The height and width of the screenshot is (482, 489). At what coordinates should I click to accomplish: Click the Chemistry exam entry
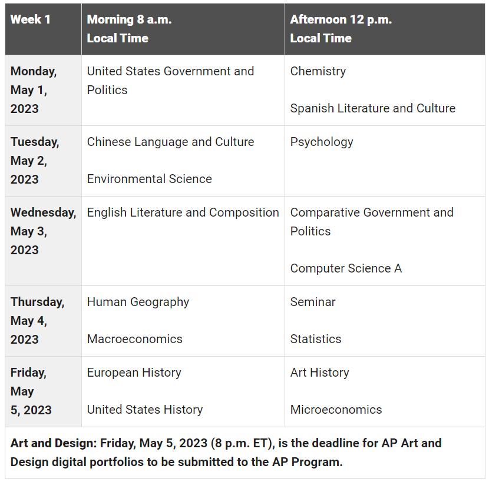pos(318,71)
